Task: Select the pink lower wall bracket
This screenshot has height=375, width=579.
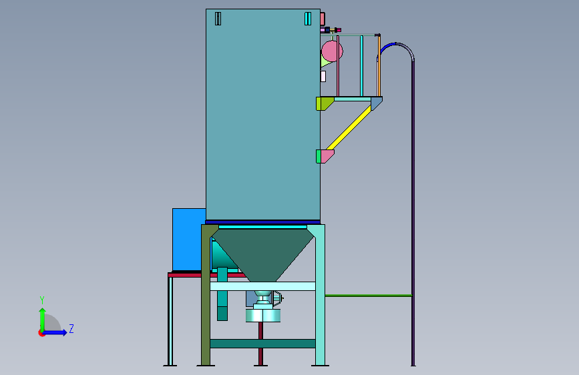Action: click(327, 156)
